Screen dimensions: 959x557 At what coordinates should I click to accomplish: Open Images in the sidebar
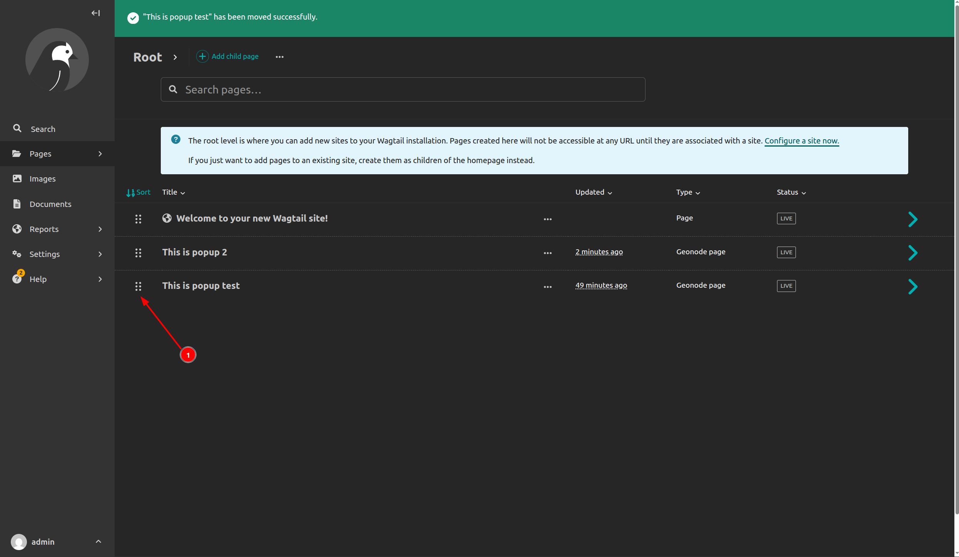tap(57, 179)
